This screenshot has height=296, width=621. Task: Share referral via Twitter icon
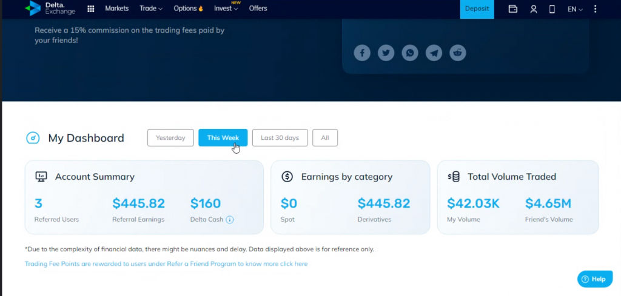[x=386, y=53]
